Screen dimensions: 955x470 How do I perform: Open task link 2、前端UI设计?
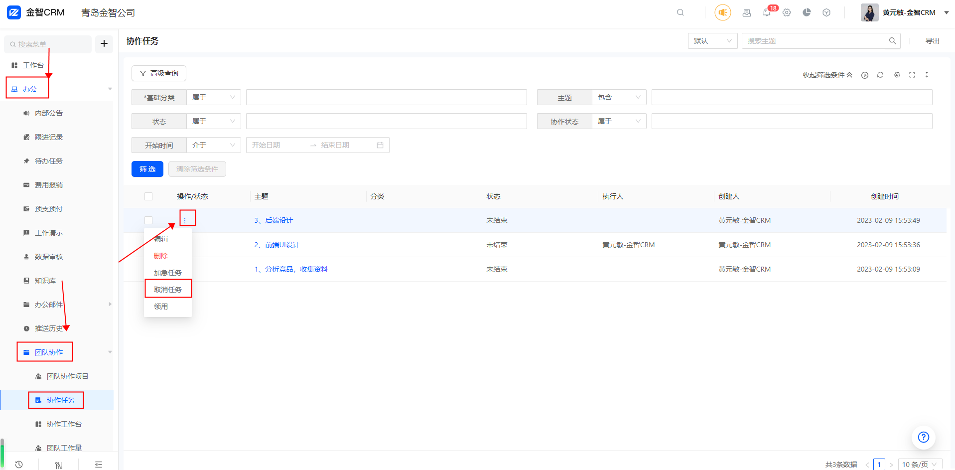[x=277, y=245]
